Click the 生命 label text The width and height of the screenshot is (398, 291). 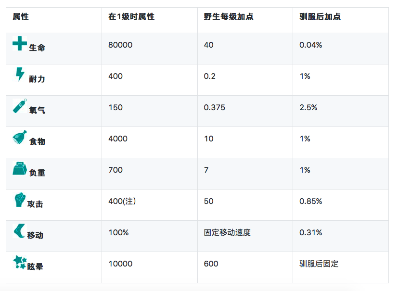click(x=37, y=48)
